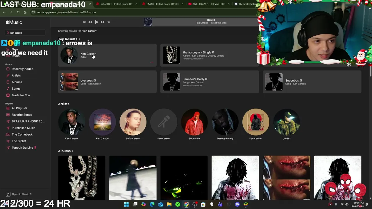Expand the Top Results section chevron
The height and width of the screenshot is (209, 372).
point(79,39)
